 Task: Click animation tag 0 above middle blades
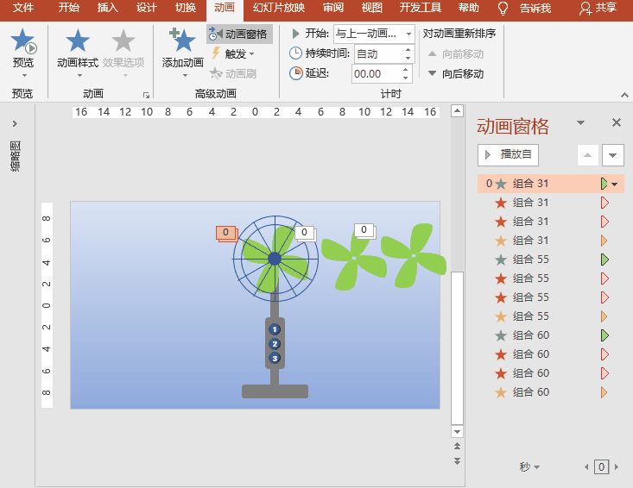[x=364, y=230]
